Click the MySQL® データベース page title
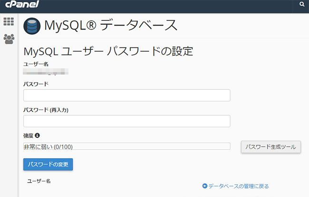 [x=111, y=26]
